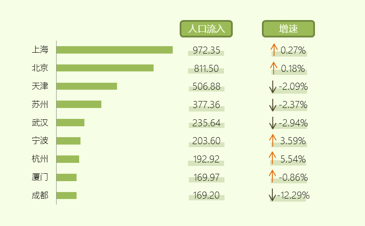Click the 192.92 value for 杭州

pyautogui.click(x=206, y=159)
